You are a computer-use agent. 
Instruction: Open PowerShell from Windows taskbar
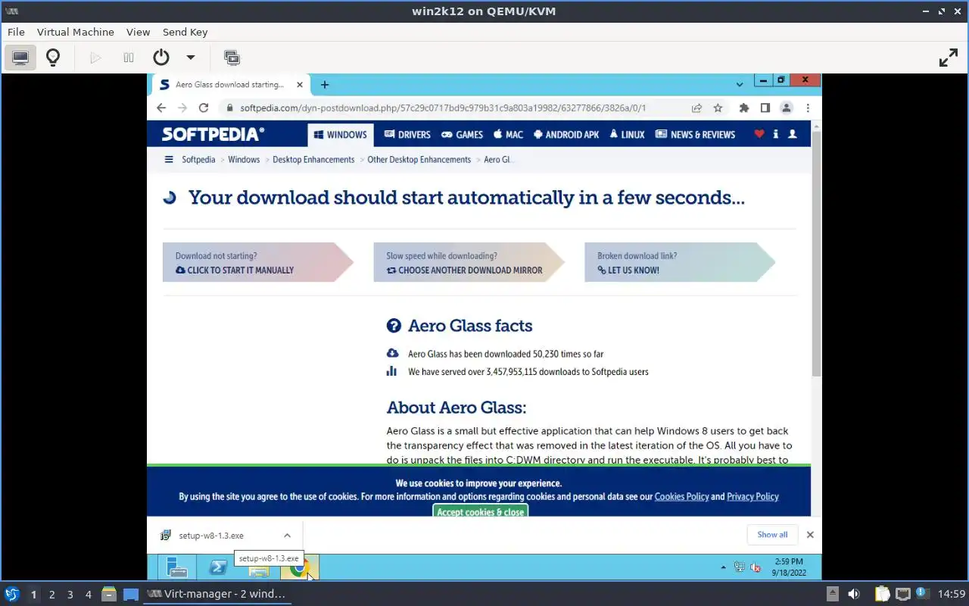coord(218,567)
